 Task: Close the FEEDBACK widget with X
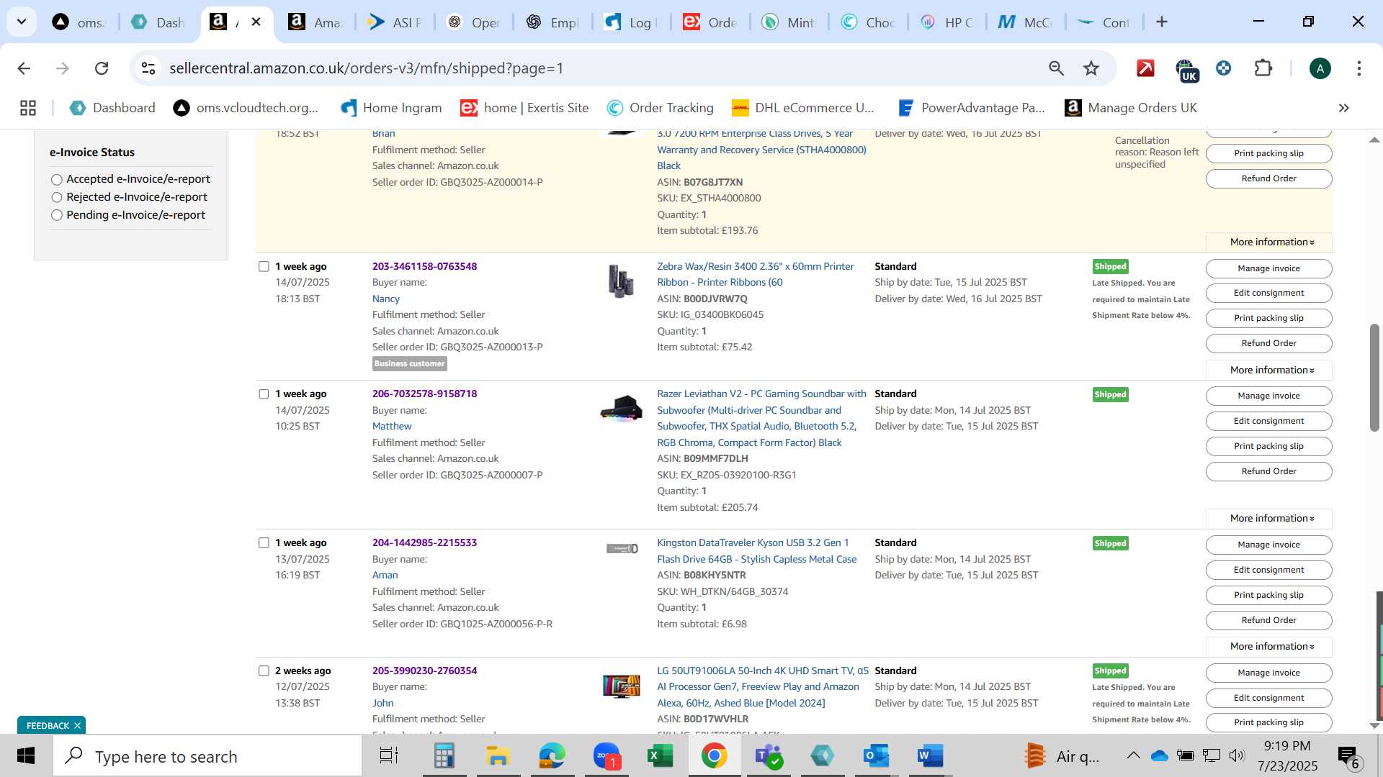point(77,726)
